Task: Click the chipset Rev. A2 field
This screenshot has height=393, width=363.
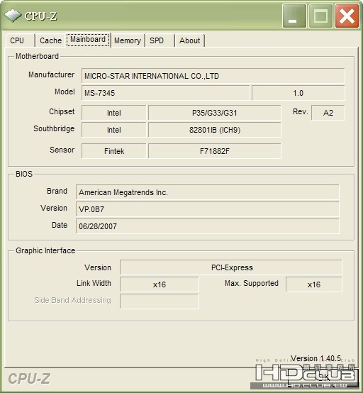Action: pyautogui.click(x=328, y=113)
